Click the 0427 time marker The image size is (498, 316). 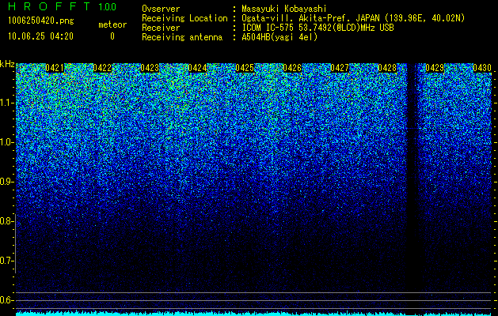[340, 68]
